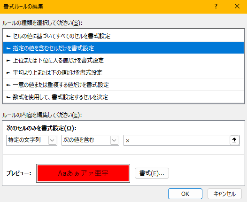Open the 次の値を含む dropdown arrow
The width and height of the screenshot is (247, 202).
[114, 140]
